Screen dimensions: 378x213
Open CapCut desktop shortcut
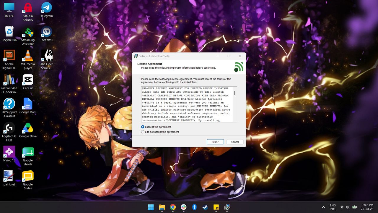pyautogui.click(x=28, y=82)
